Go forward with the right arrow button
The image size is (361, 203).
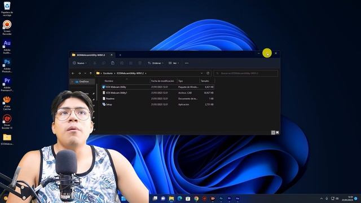[80, 73]
